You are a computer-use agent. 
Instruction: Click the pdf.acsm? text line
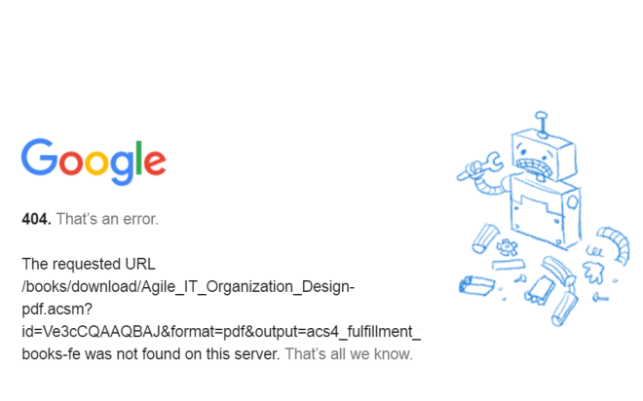[57, 310]
